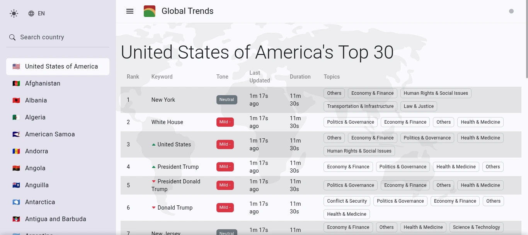Screen dimensions: 528x235
Task: Click the page vertical scrollbar
Action: (526, 117)
